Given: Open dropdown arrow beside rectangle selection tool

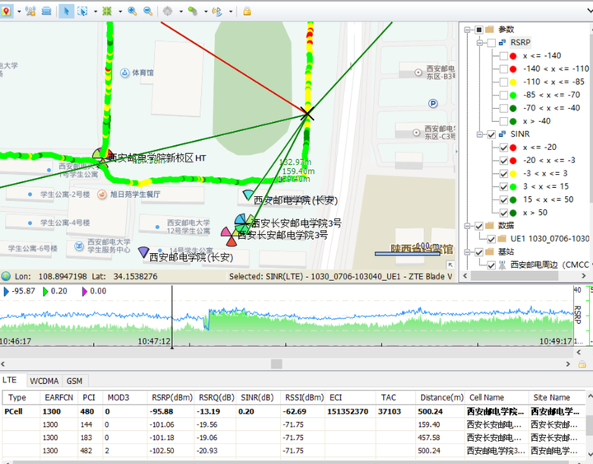Looking at the screenshot, I should [96, 12].
